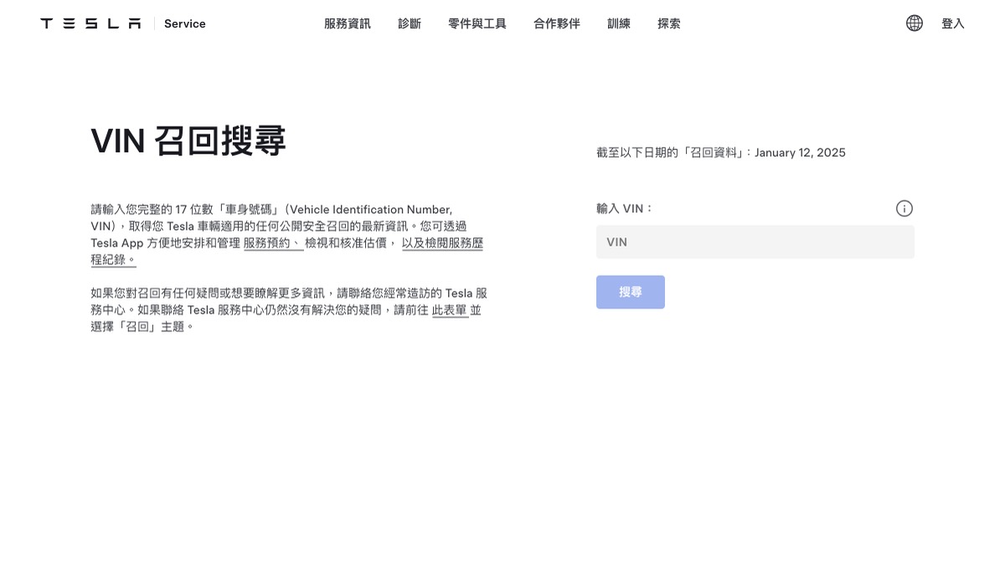The image size is (1005, 565).
Task: Open the 服務資訊 menu
Action: 348,23
